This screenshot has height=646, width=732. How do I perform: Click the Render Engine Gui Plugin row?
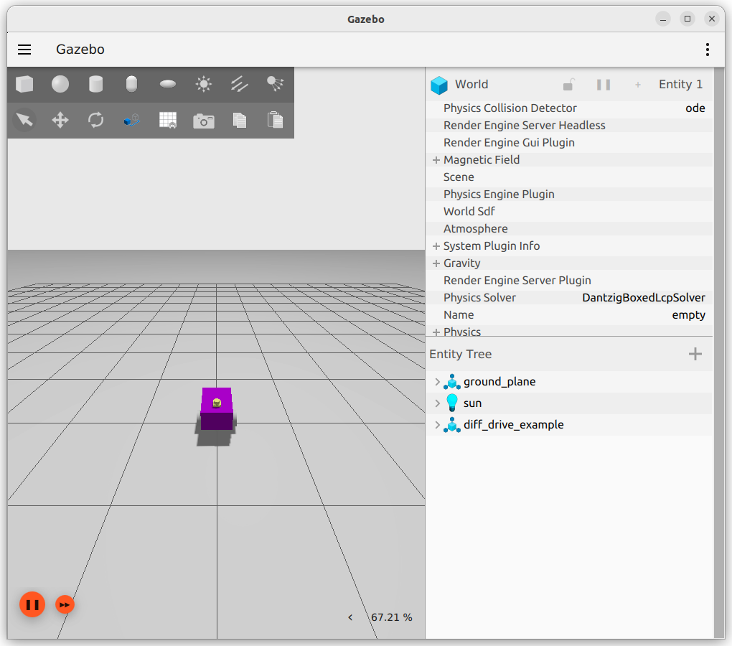click(569, 143)
